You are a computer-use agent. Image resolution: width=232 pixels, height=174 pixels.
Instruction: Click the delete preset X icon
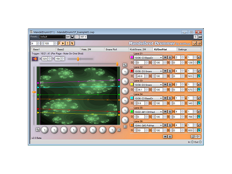click(77, 37)
